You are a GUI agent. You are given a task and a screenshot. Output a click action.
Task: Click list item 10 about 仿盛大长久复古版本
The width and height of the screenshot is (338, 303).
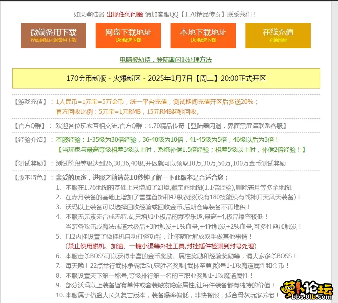[x=167, y=295]
